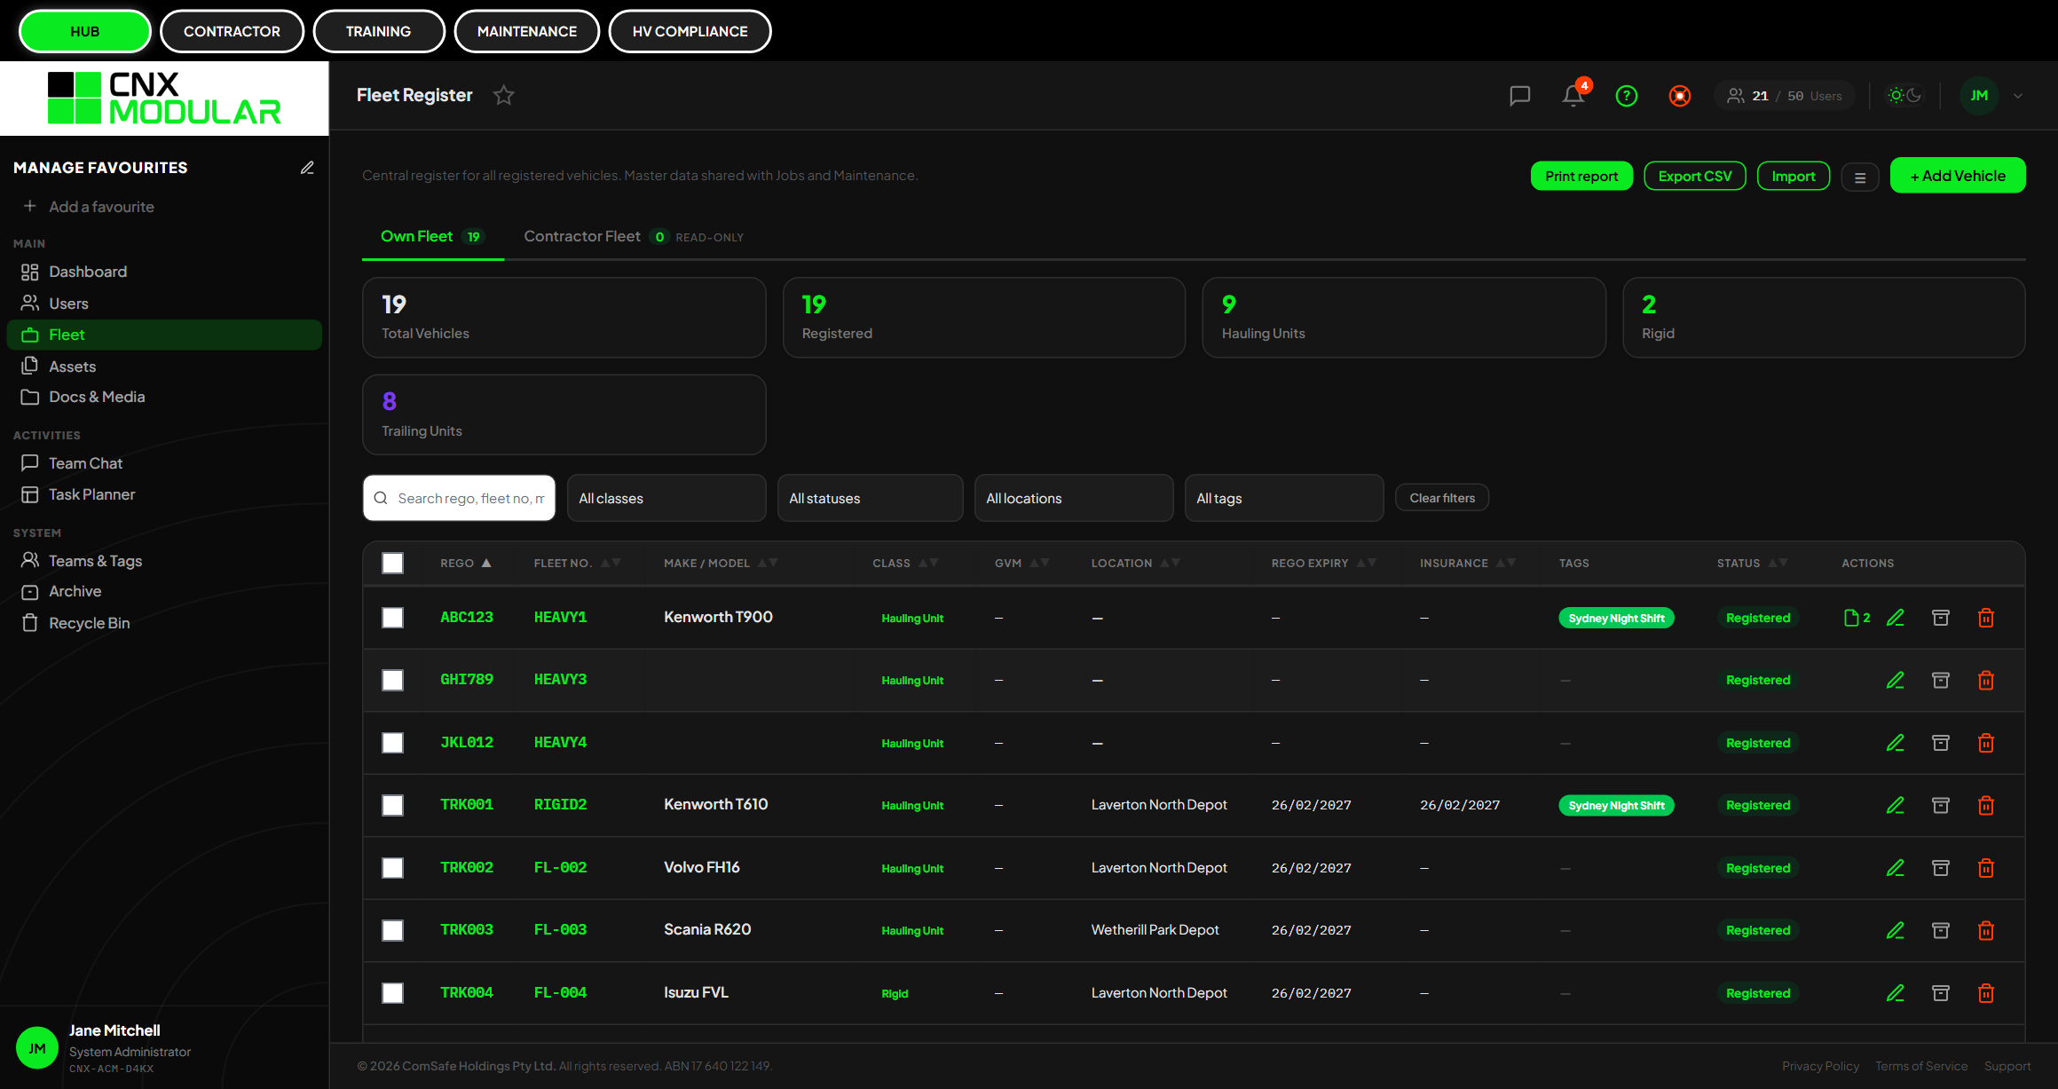Open the HV COMPLIANCE module tab
This screenshot has width=2058, height=1089.
click(x=690, y=31)
